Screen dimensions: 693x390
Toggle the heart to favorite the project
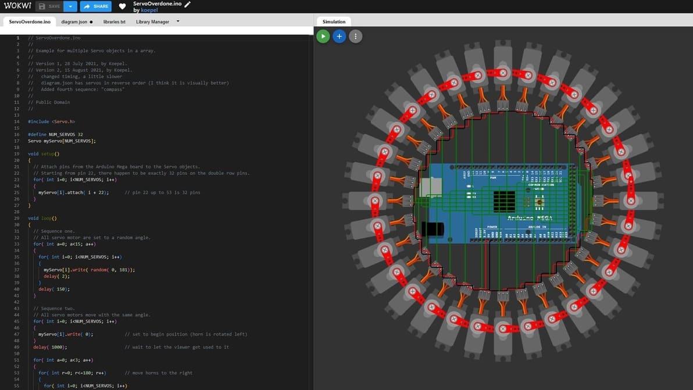tap(122, 6)
